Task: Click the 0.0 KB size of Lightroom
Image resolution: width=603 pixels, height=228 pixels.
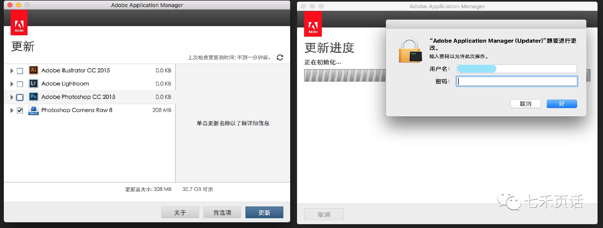Action: point(163,84)
